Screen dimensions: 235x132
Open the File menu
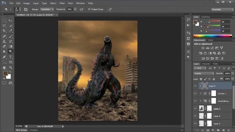[11, 3]
